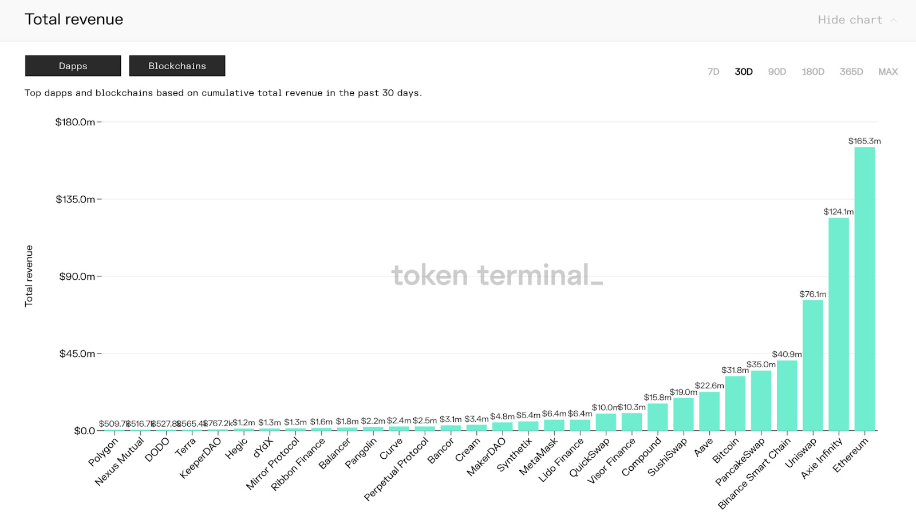The image size is (916, 516).
Task: Click the MetaMask axis label
Action: (x=539, y=457)
